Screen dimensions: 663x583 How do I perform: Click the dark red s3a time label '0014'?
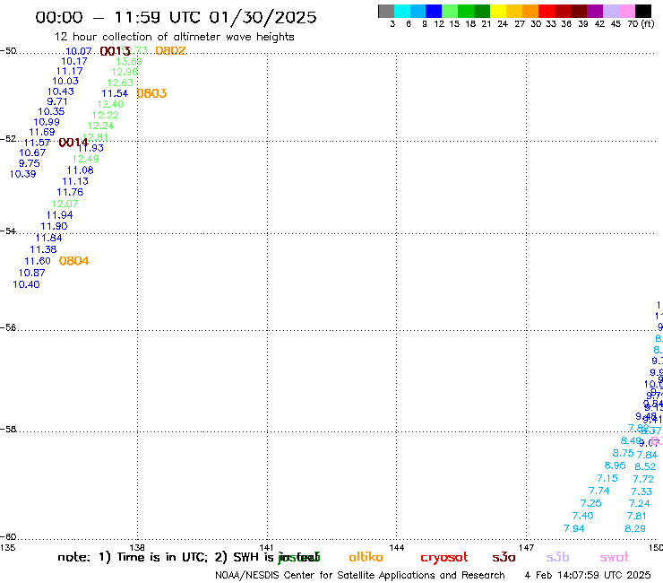[x=73, y=143]
